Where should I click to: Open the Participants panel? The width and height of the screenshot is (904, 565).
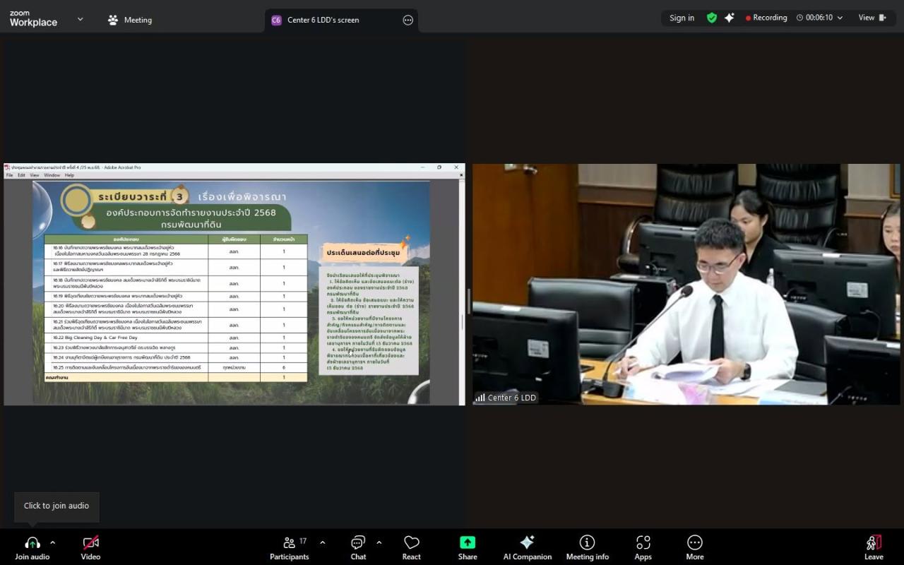tap(290, 547)
